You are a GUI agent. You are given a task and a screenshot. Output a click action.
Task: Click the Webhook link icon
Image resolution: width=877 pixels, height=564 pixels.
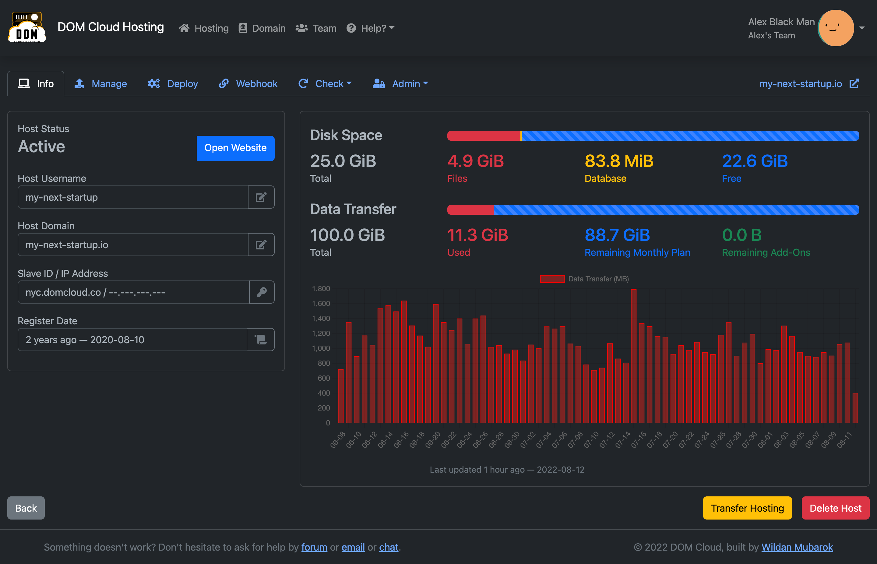click(224, 83)
